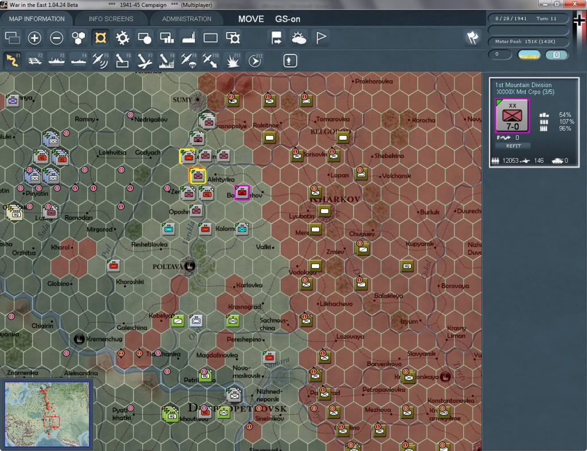587x451 pixels.
Task: Select the magenta-highlighted unit near Bogodukhov
Action: click(242, 193)
